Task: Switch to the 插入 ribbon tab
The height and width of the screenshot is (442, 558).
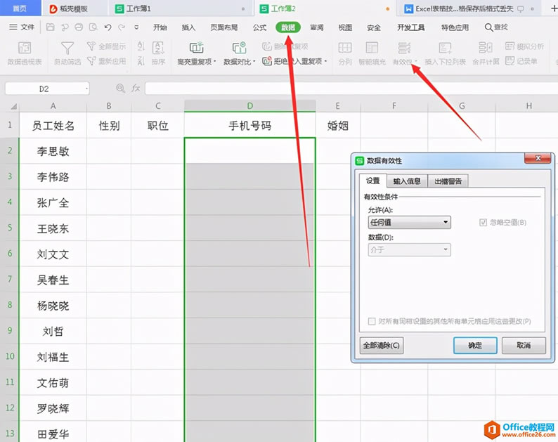Action: pos(188,27)
